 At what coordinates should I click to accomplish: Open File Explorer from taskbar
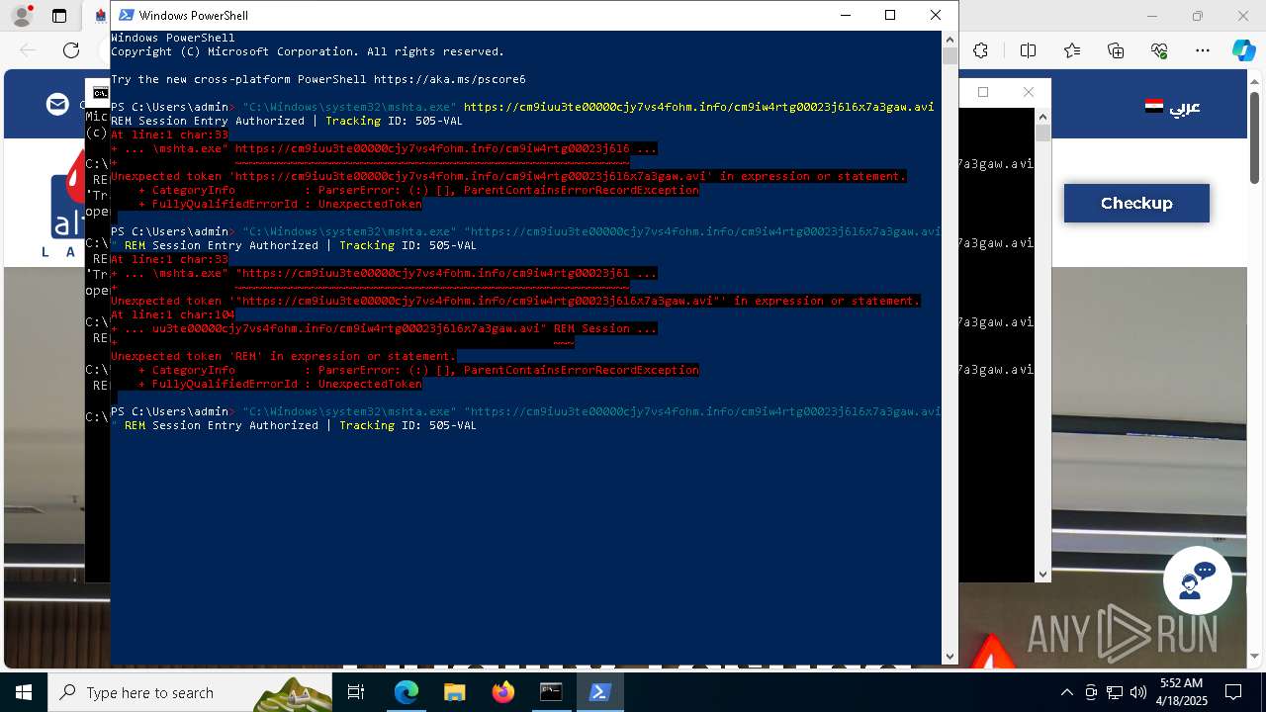pyautogui.click(x=454, y=692)
